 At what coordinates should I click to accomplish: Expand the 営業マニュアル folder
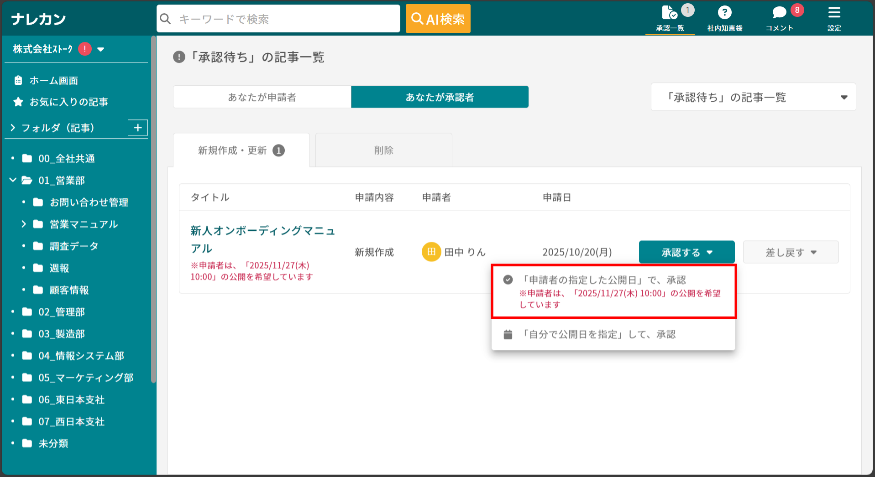click(x=24, y=224)
